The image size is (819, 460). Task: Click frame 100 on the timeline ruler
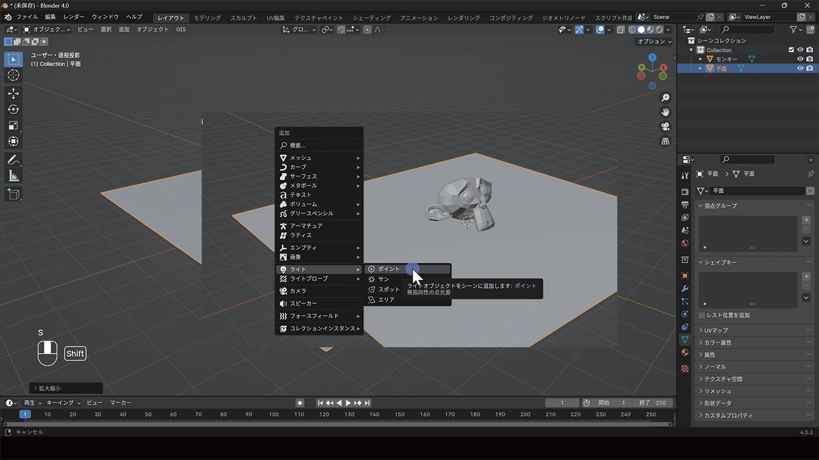click(x=273, y=415)
